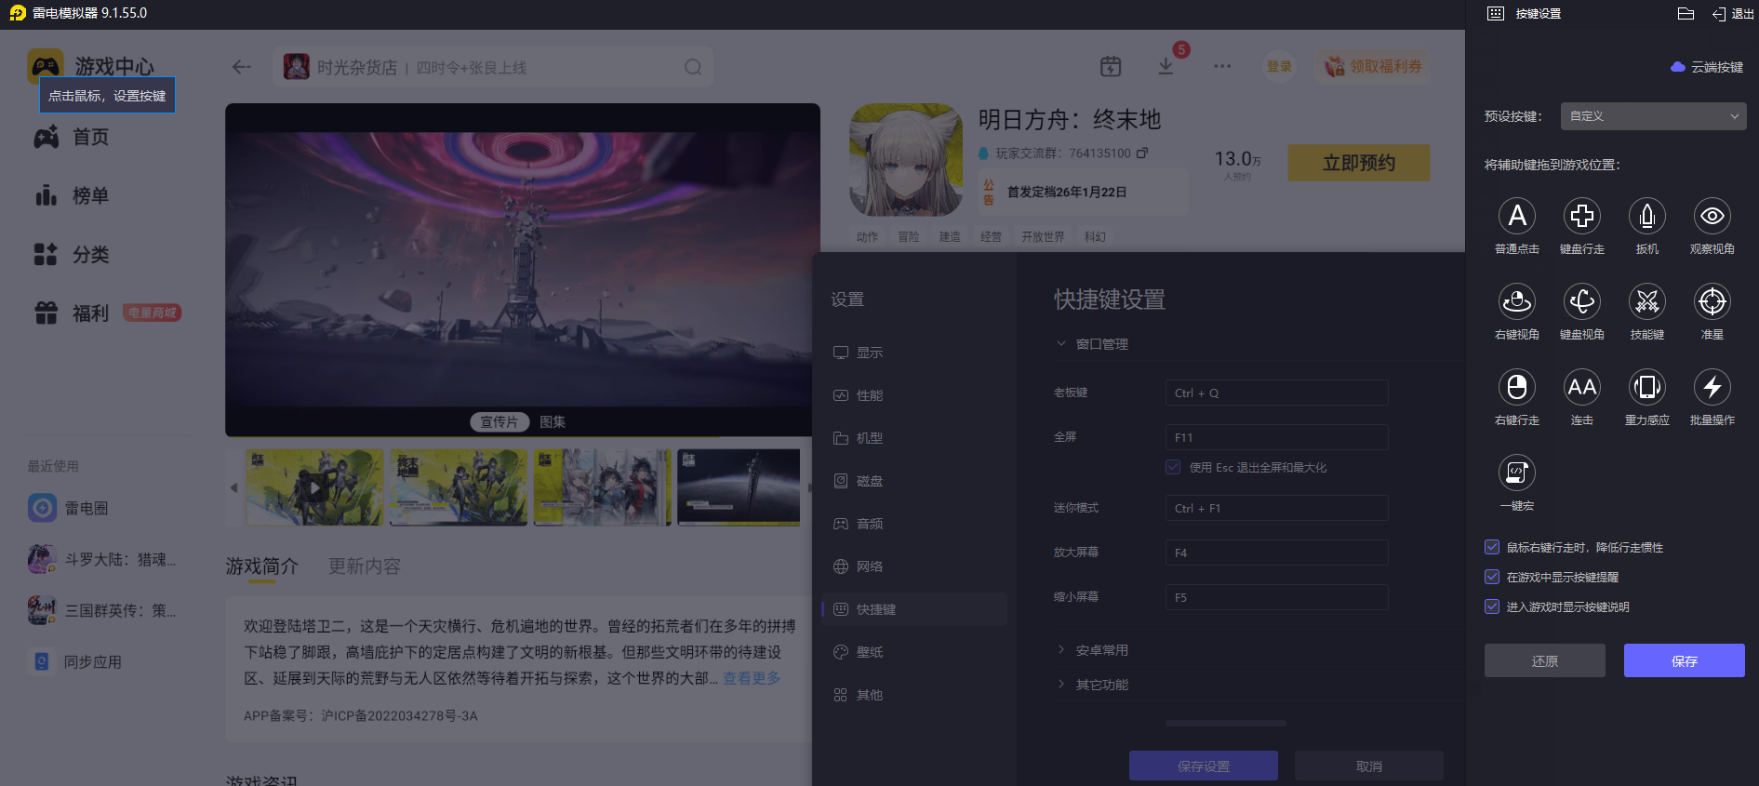1759x786 pixels.
Task: Toggle 进入游戏时显示按键说明 checkbox
Action: (x=1492, y=607)
